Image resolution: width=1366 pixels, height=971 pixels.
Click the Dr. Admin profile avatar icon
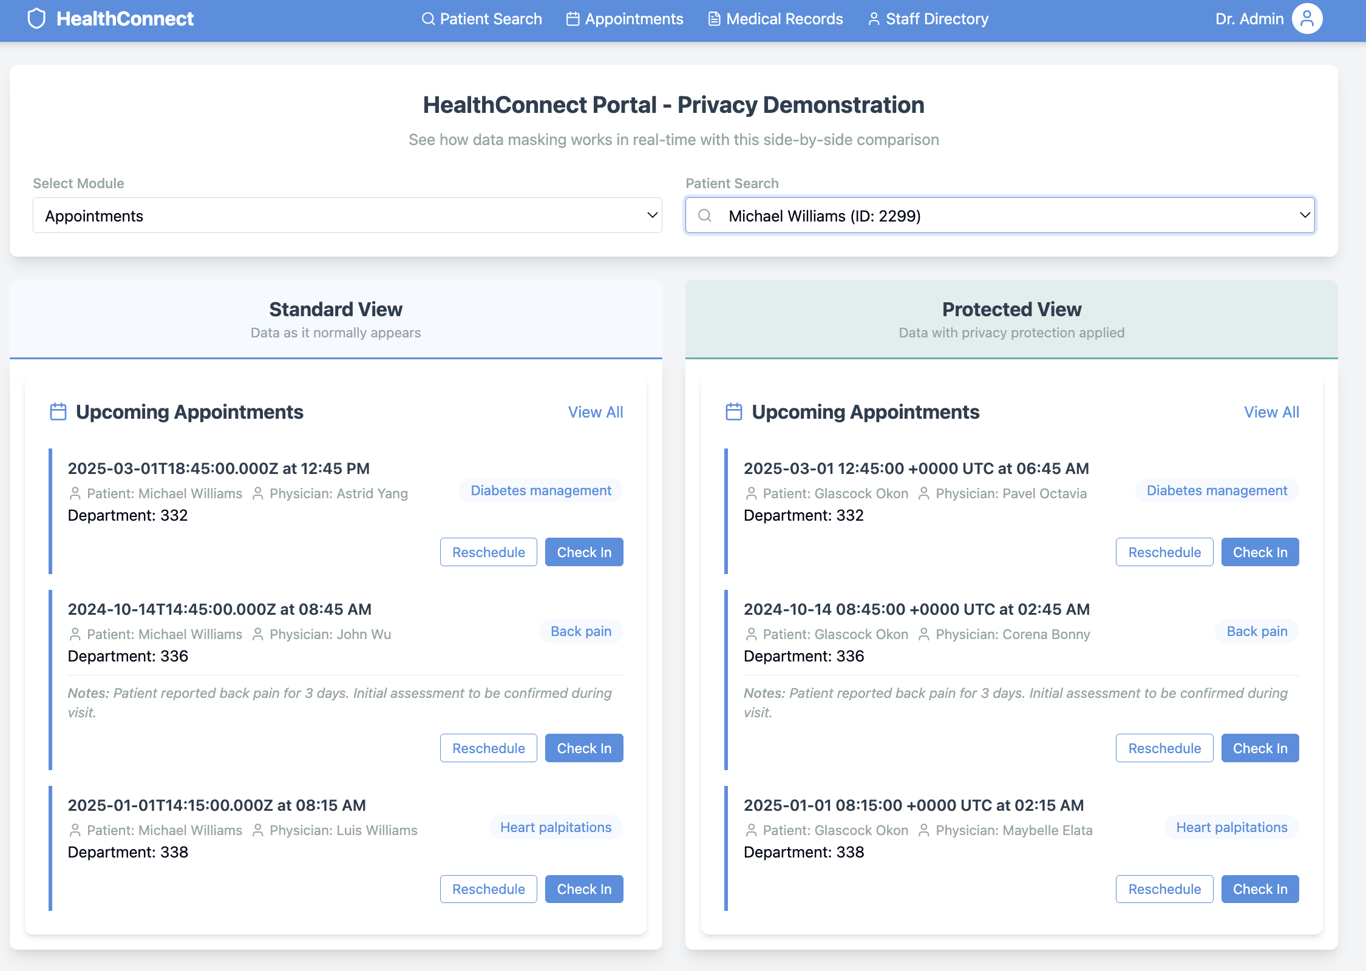(x=1307, y=19)
